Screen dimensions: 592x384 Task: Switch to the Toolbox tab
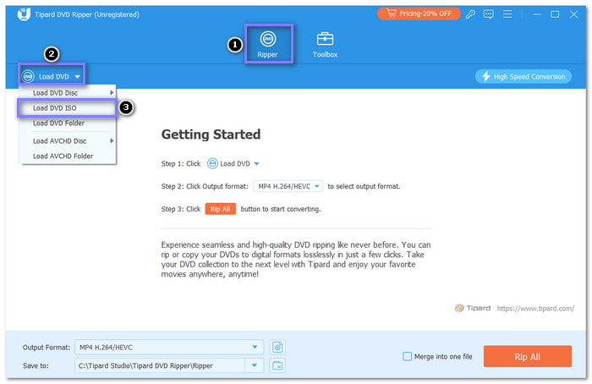click(x=325, y=45)
